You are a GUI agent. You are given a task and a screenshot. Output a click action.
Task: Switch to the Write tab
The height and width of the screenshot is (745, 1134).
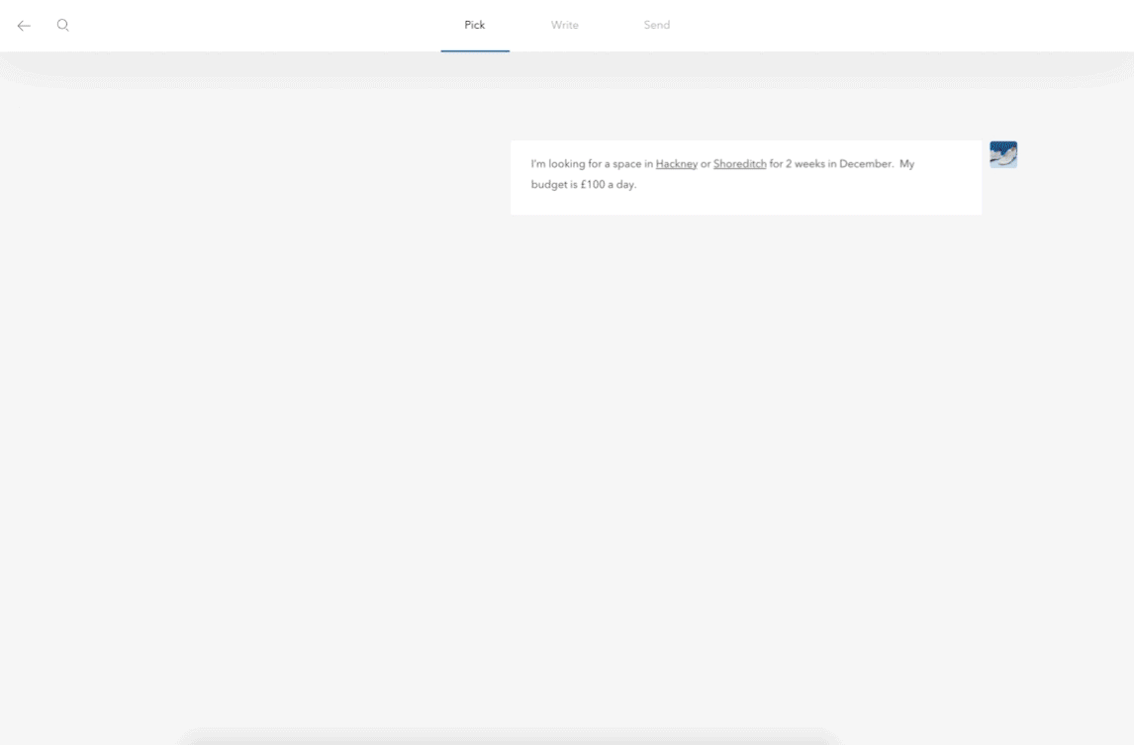[565, 26]
